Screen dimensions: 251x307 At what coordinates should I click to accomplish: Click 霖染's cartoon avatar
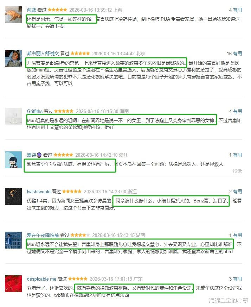click(13, 160)
